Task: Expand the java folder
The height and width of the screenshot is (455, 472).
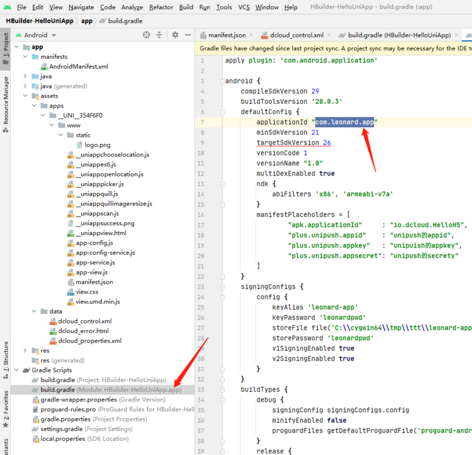Action: pos(26,76)
